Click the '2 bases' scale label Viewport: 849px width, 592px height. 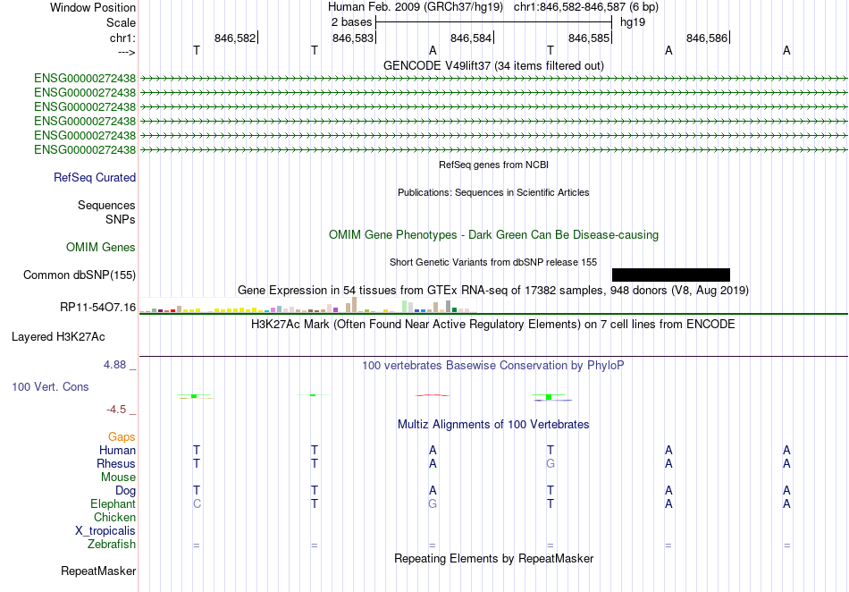click(351, 22)
